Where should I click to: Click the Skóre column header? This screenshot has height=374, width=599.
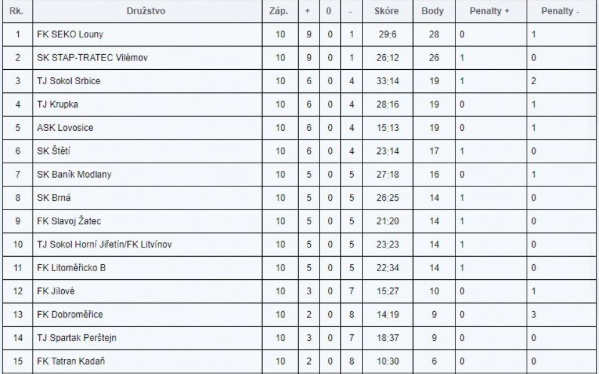pos(386,11)
